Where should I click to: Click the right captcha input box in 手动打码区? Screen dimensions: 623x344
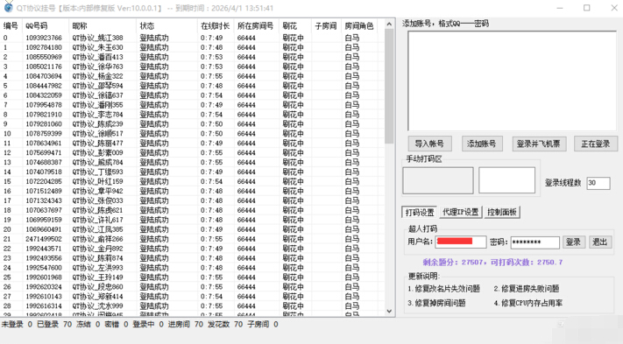click(506, 180)
